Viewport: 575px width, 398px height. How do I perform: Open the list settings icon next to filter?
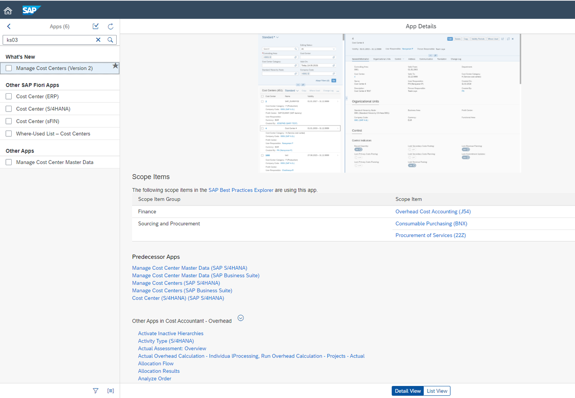coord(111,391)
